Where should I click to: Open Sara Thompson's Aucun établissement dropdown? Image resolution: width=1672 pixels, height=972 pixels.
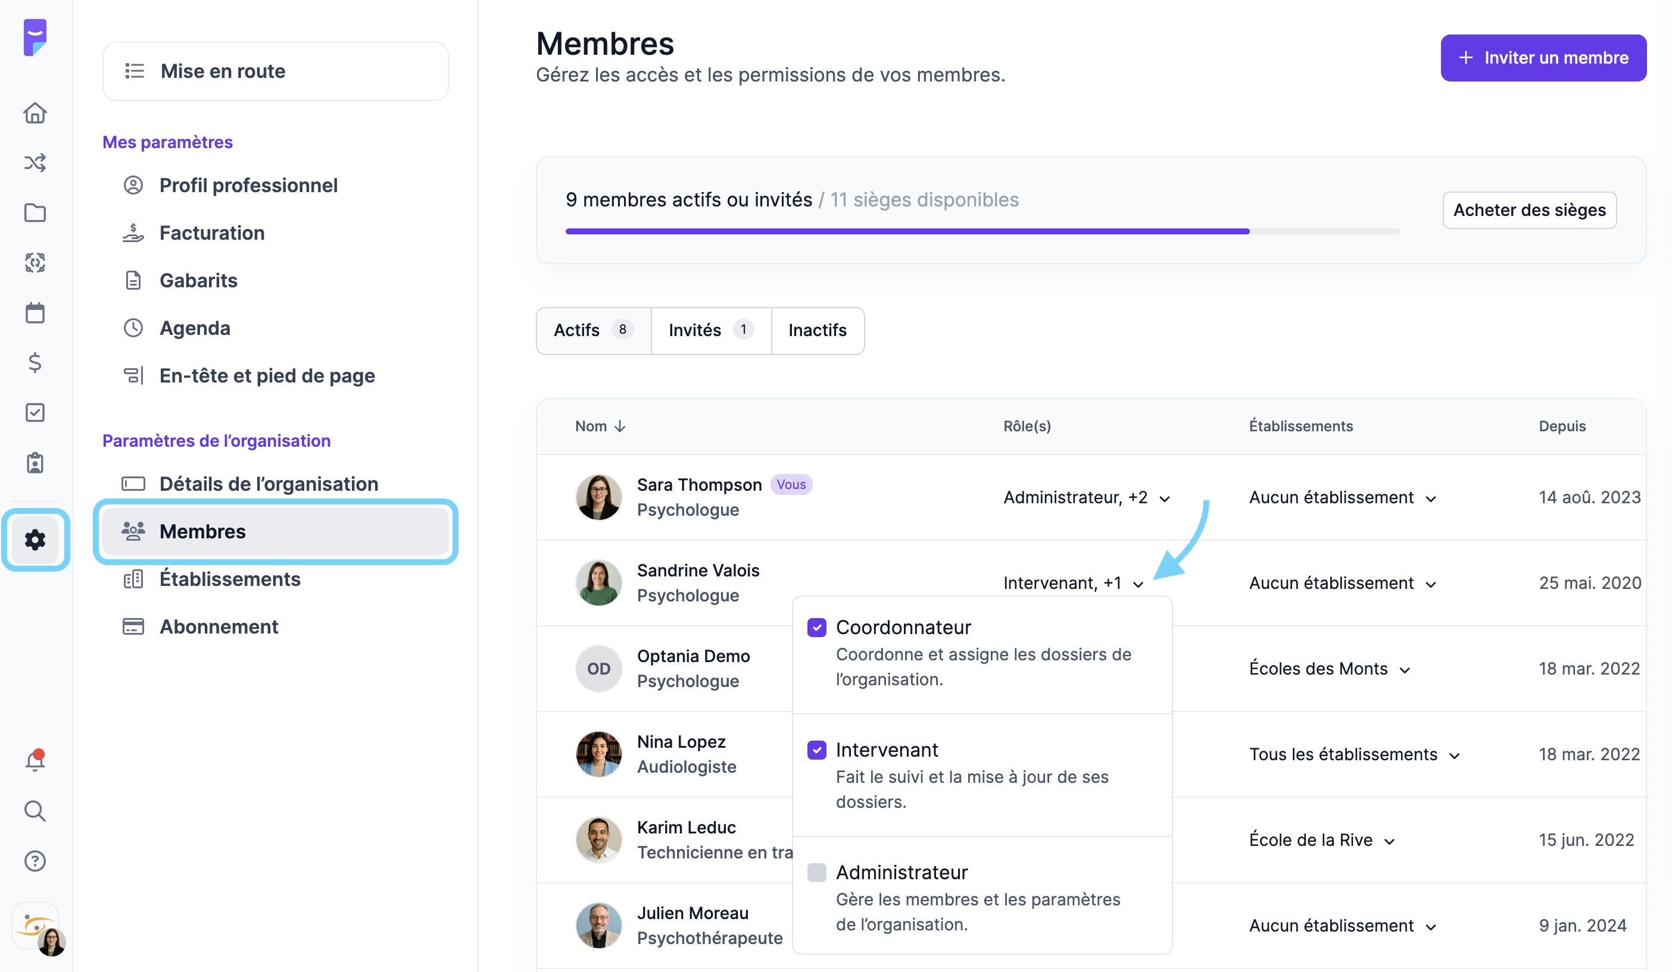pos(1342,497)
